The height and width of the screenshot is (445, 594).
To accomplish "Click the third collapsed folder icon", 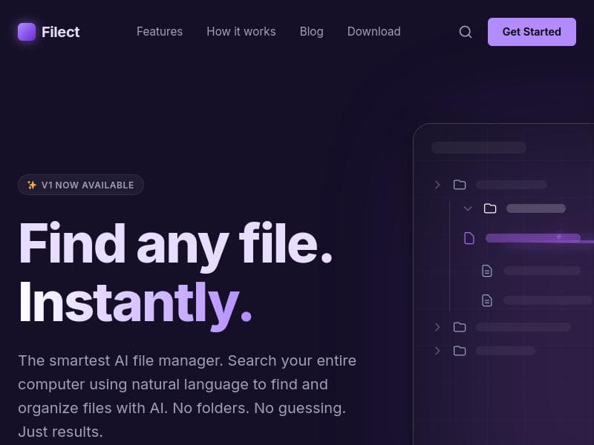I will click(460, 327).
